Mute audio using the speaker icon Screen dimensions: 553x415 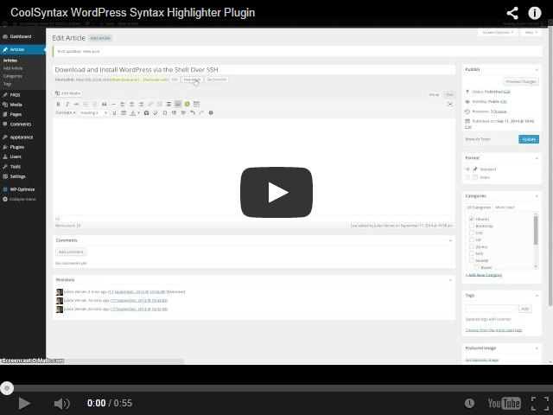[61, 404]
